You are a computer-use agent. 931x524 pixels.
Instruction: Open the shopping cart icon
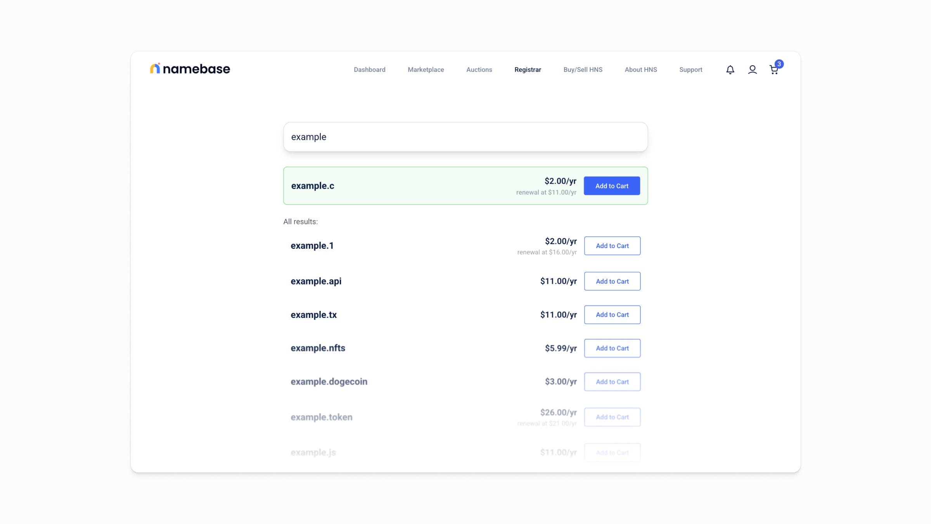[774, 70]
